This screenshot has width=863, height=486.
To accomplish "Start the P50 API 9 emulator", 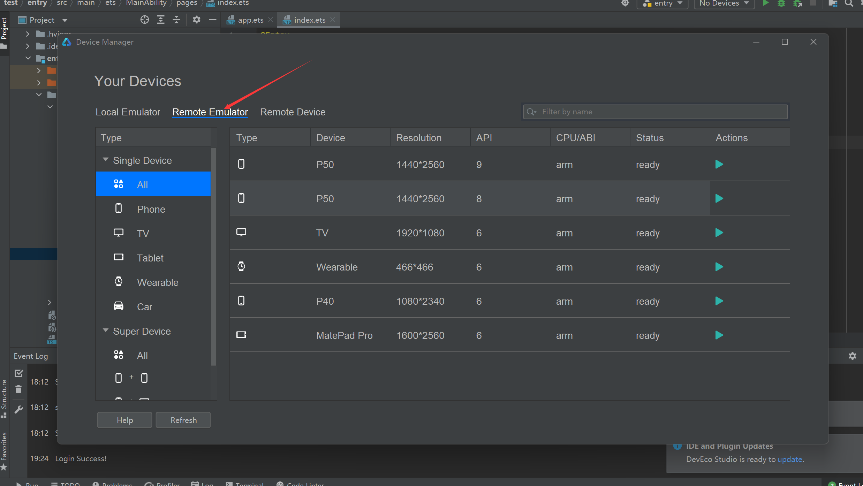I will [719, 164].
